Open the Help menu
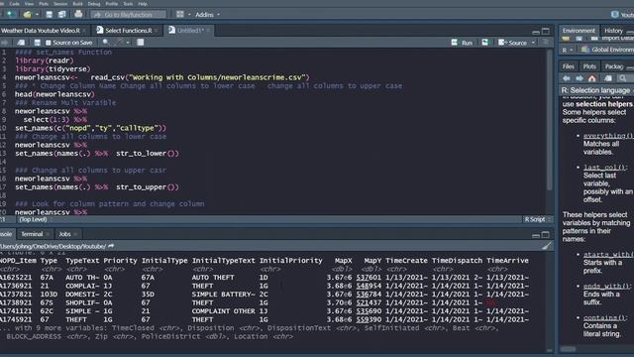The image size is (634, 357). (x=143, y=4)
